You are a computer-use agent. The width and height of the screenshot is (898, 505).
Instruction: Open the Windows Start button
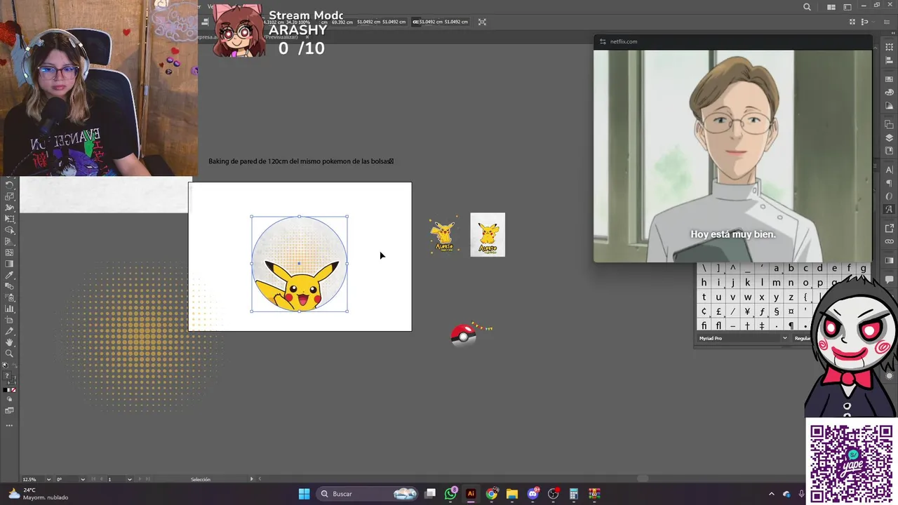[304, 494]
